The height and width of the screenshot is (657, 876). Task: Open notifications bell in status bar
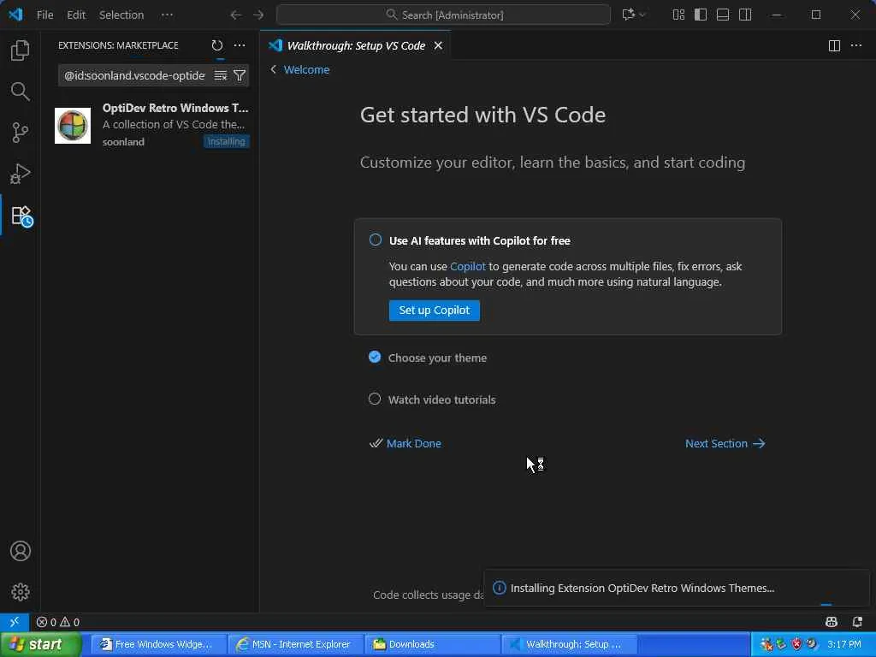(857, 622)
